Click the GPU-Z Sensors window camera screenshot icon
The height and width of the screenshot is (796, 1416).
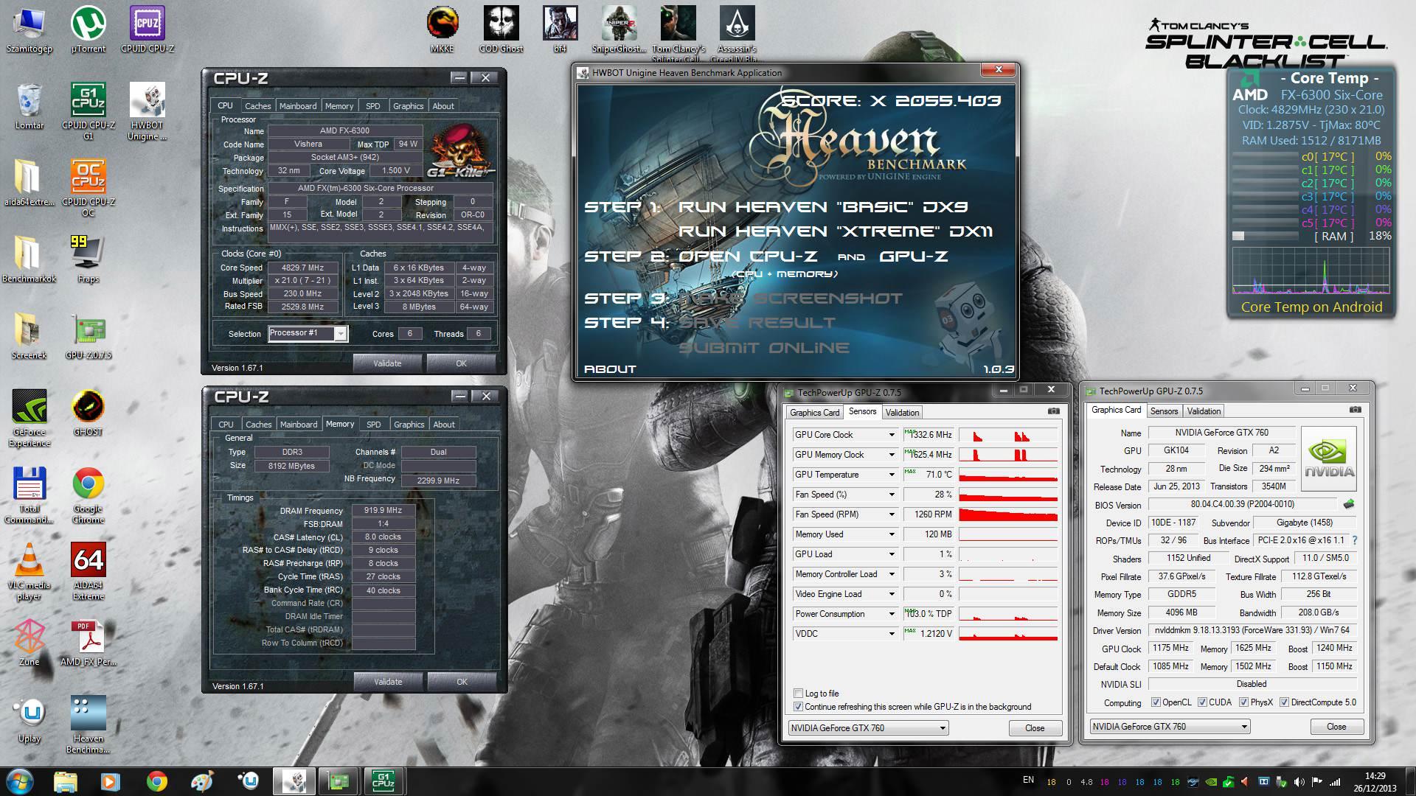[x=1054, y=411]
